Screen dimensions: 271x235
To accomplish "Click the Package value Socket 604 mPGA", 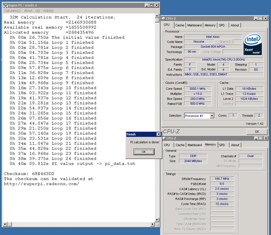I will (213, 47).
